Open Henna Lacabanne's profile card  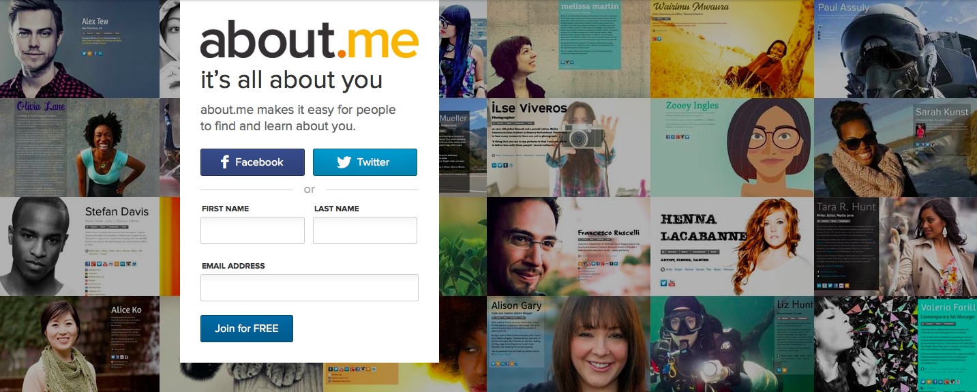732,247
